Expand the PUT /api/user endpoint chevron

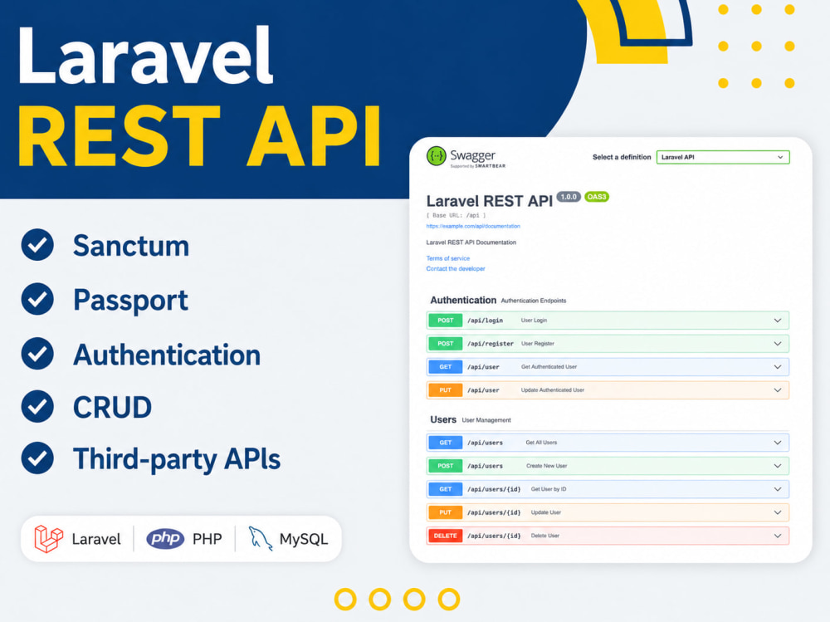tap(778, 390)
